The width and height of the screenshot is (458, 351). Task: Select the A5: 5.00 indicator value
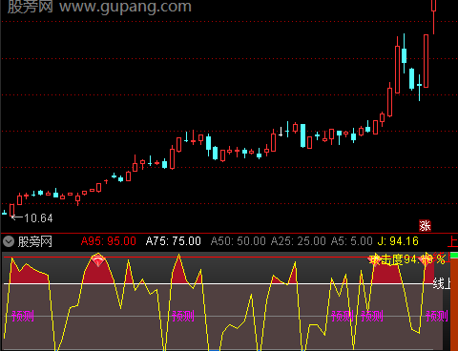352,241
